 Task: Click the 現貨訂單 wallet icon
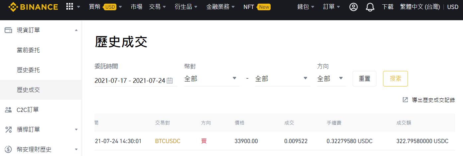(8, 30)
